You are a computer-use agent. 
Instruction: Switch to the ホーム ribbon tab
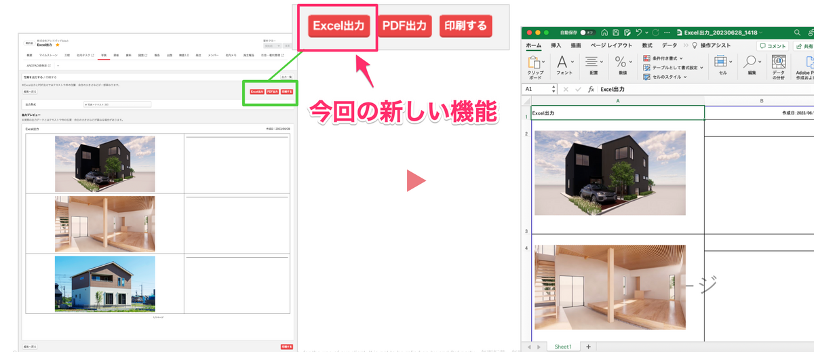534,45
